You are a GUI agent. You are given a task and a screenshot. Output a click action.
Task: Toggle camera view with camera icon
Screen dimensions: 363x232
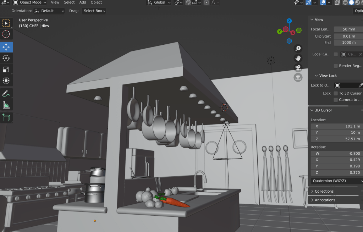point(298,67)
